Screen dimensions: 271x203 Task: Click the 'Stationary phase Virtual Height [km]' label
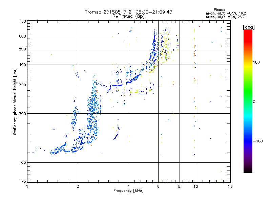click(x=15, y=101)
